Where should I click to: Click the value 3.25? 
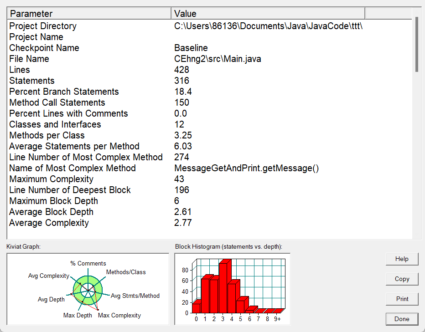[183, 135]
